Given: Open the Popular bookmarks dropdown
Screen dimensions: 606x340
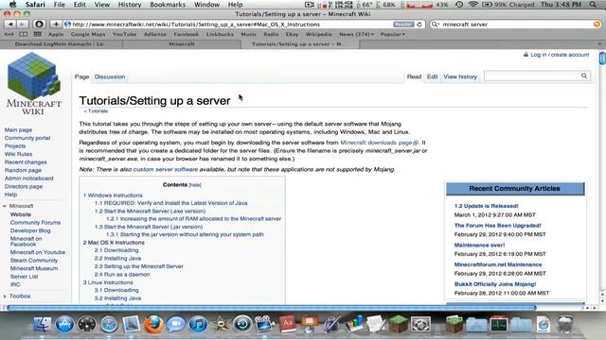Looking at the screenshot, I should (393, 34).
